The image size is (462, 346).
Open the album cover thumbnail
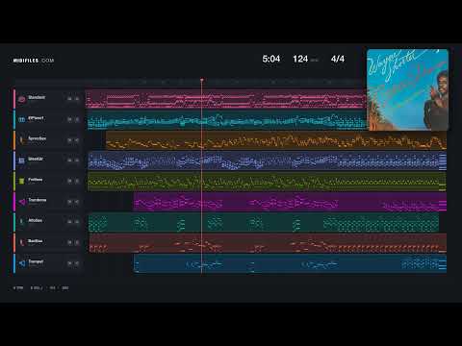(407, 89)
